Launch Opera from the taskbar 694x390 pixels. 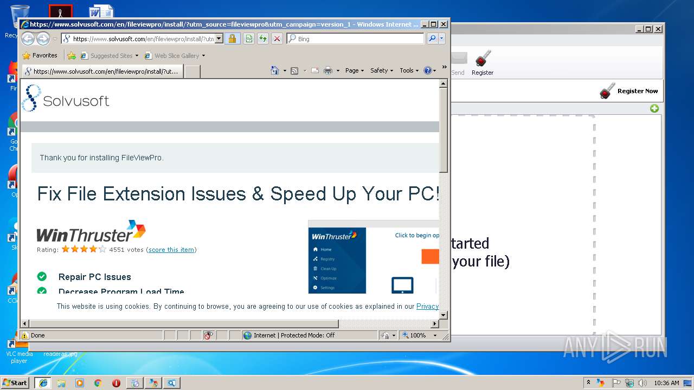(116, 383)
